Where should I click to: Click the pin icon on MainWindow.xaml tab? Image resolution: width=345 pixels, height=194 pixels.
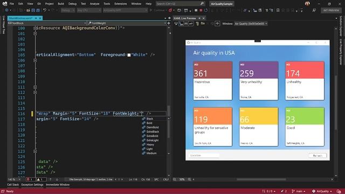pos(36,18)
